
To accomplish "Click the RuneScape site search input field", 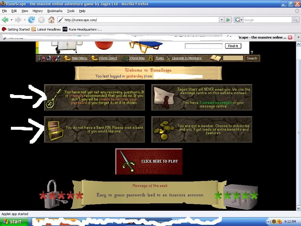I will pyautogui.click(x=233, y=58).
